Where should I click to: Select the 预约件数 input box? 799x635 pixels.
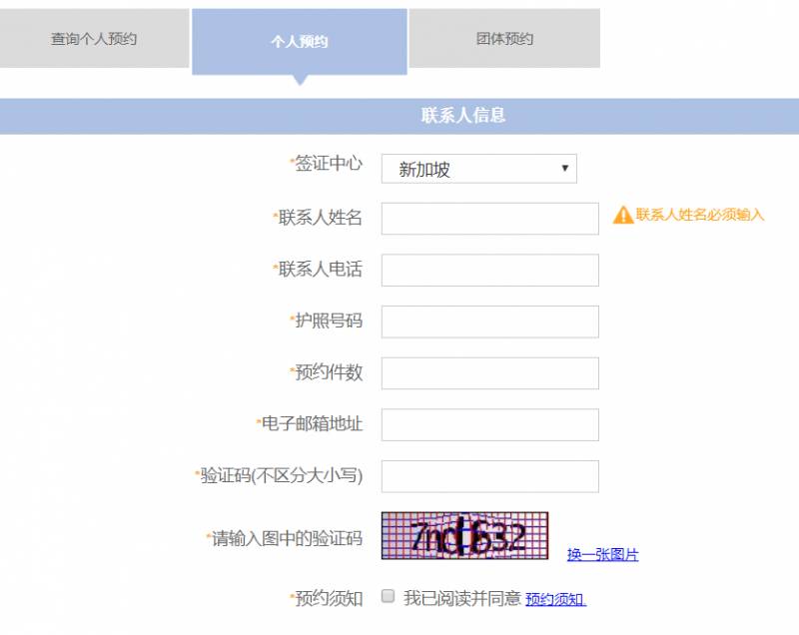(x=489, y=373)
